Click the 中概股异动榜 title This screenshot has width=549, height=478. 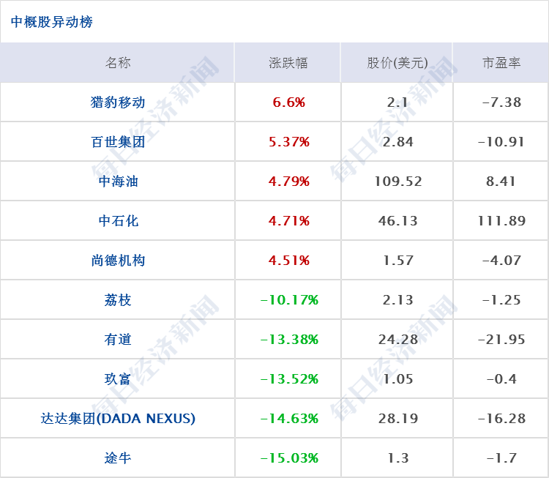pyautogui.click(x=51, y=22)
